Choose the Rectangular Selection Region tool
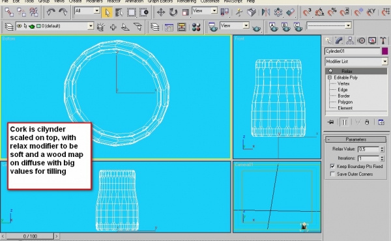Screen dimensions: 391x241 [x=132, y=12]
